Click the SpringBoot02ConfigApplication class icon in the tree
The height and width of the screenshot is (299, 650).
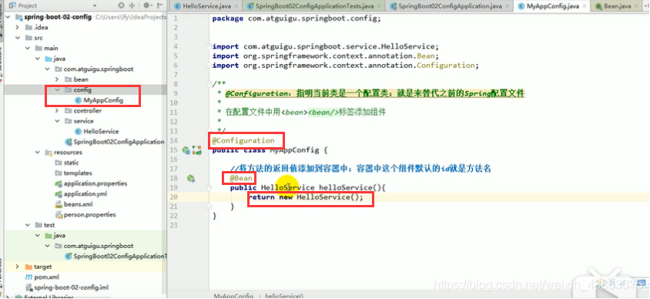pos(69,142)
